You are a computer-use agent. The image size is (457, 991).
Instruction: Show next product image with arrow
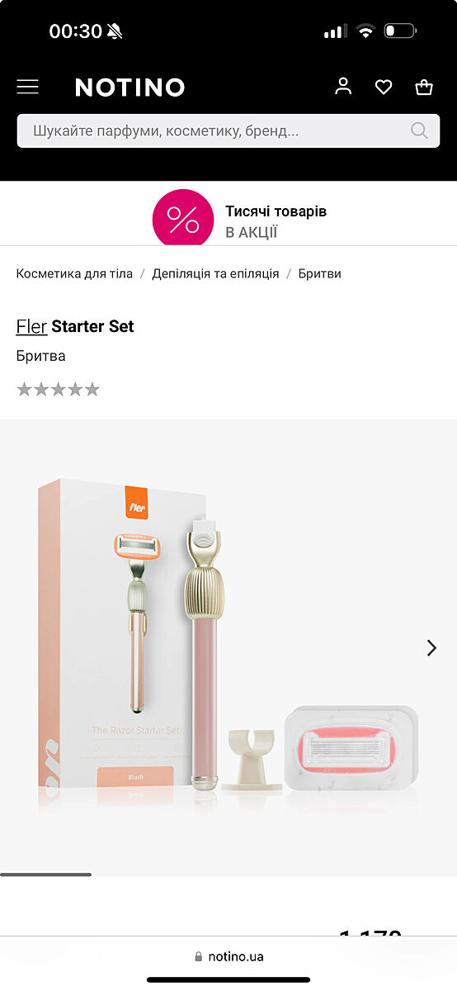pos(431,647)
